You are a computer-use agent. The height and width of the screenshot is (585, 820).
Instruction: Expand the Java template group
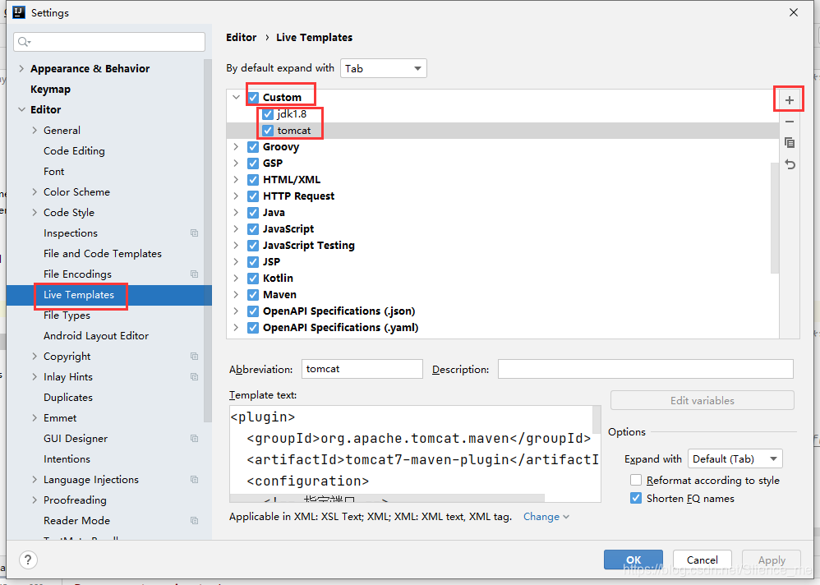pyautogui.click(x=236, y=212)
